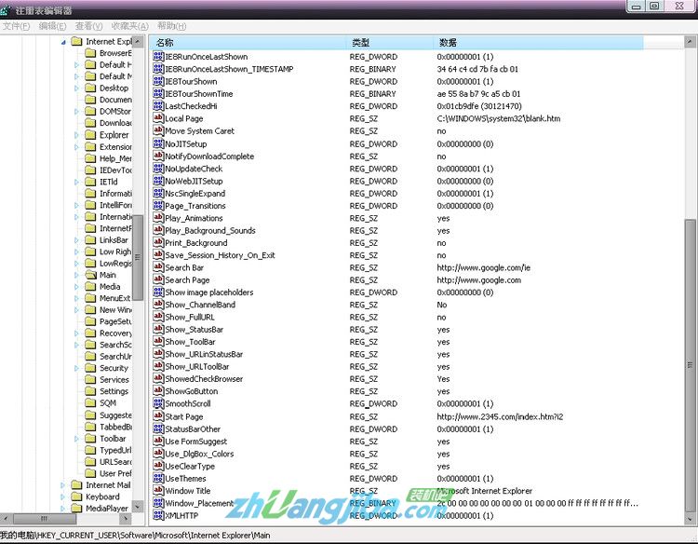Open the 收藏夹(A) favorites menu
This screenshot has width=698, height=544.
coord(128,26)
